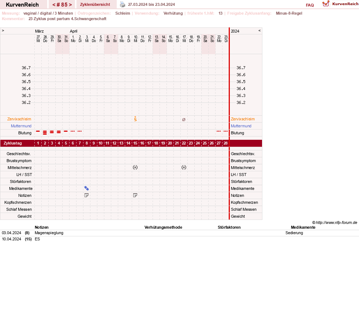Click the date header 27. Mi
Image resolution: width=359 pixels, height=322 pixels.
click(x=38, y=39)
